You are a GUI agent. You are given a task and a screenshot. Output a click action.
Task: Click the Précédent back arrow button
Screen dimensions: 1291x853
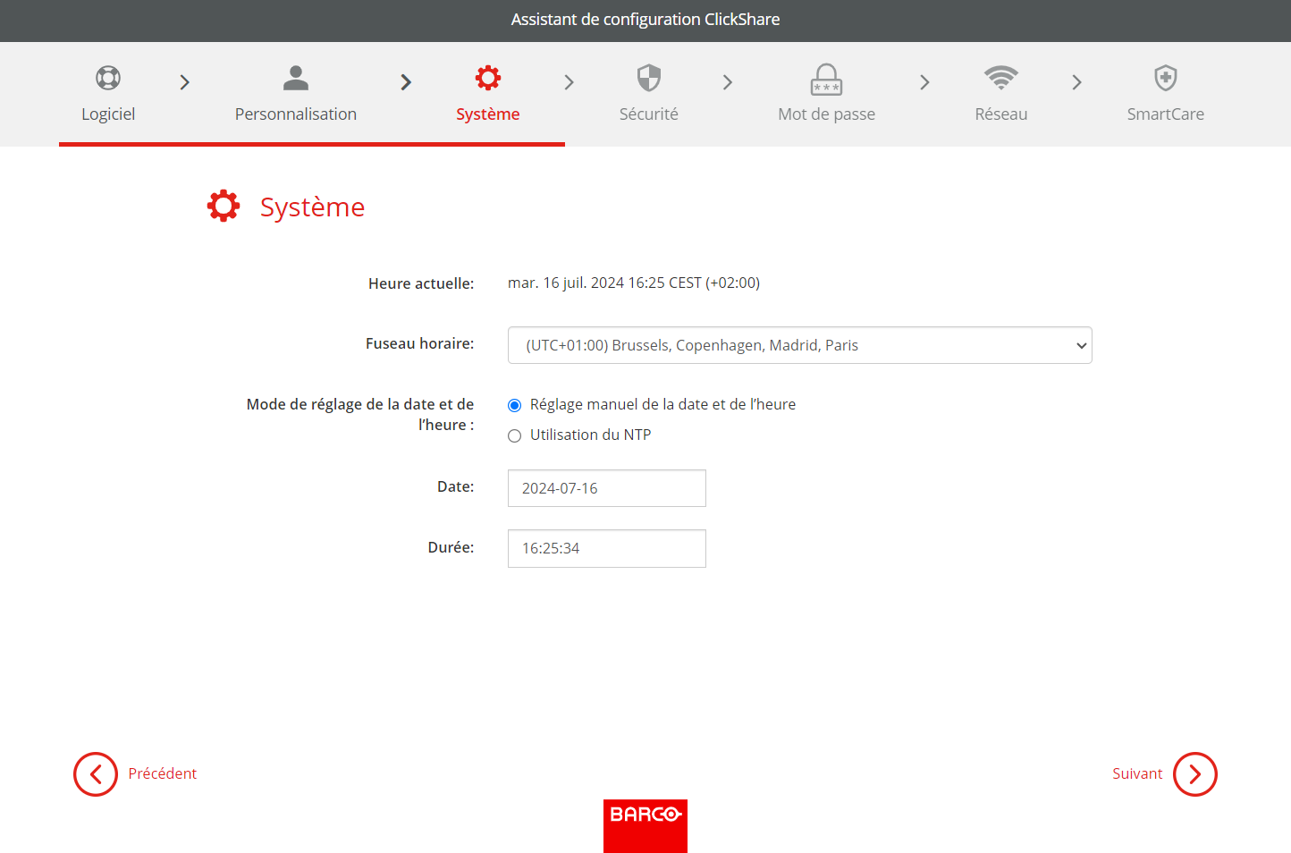[96, 774]
